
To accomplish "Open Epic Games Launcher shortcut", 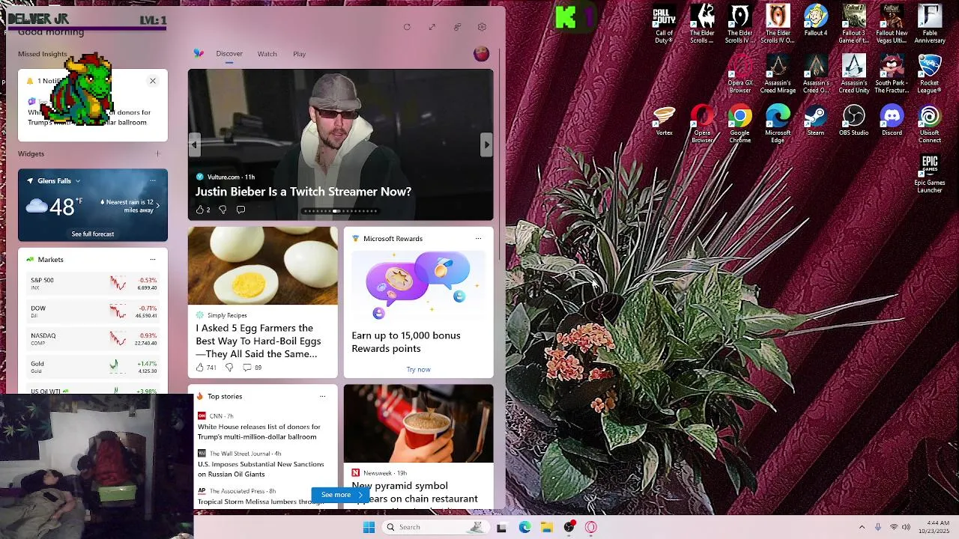I will 930,174.
